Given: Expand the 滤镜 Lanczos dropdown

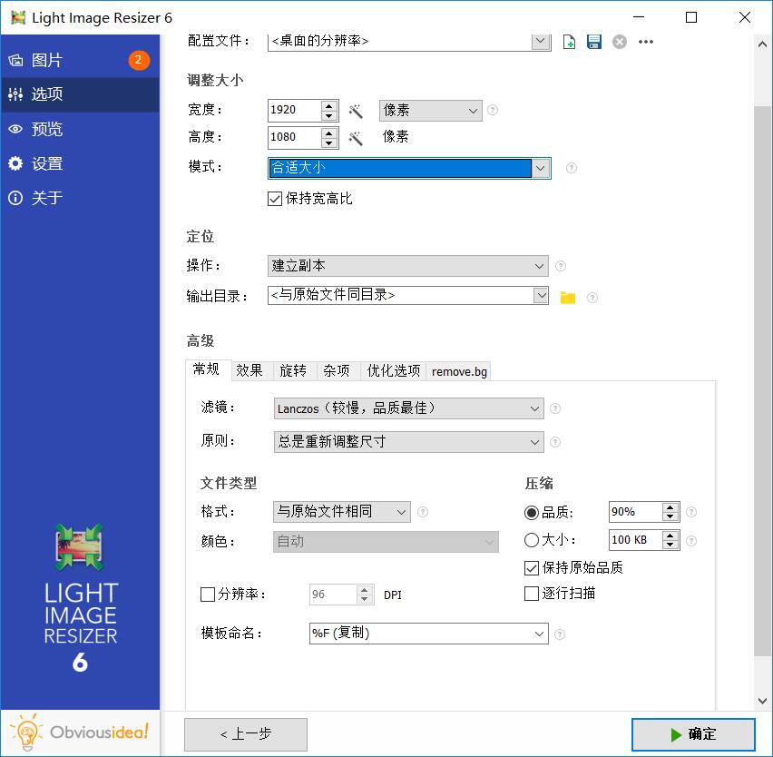Looking at the screenshot, I should [408, 409].
